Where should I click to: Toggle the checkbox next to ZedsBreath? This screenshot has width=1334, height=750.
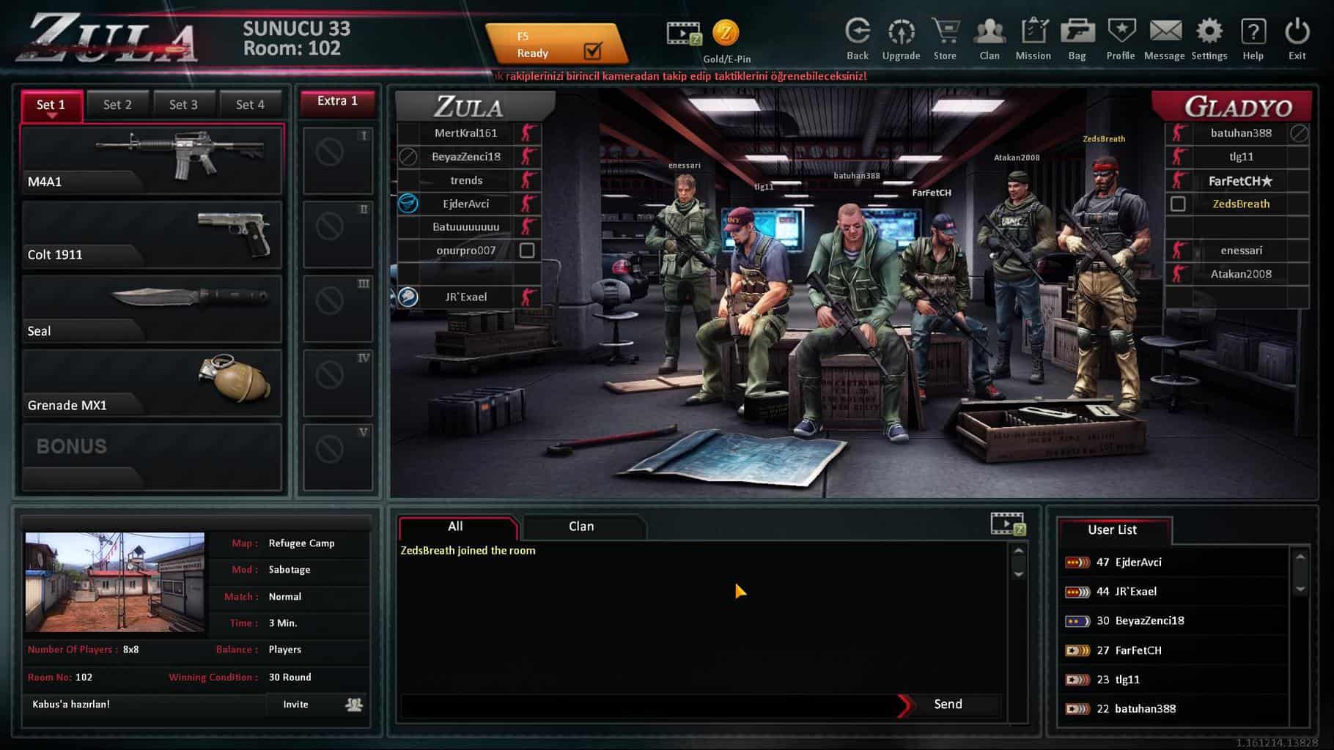click(x=1178, y=204)
